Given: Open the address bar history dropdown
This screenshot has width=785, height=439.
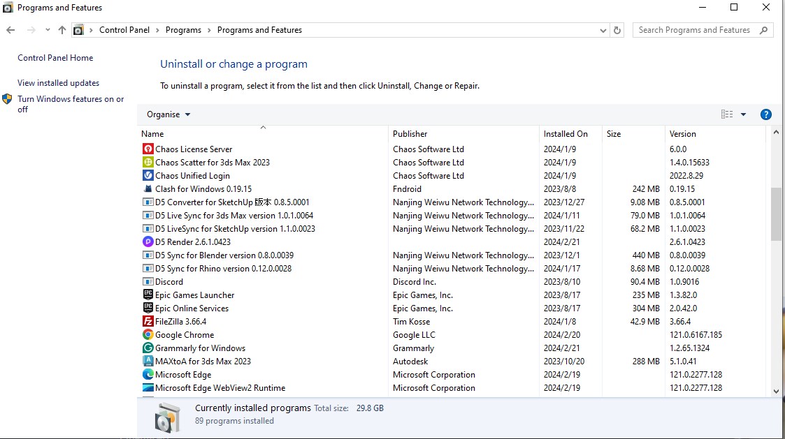Looking at the screenshot, I should pyautogui.click(x=603, y=30).
